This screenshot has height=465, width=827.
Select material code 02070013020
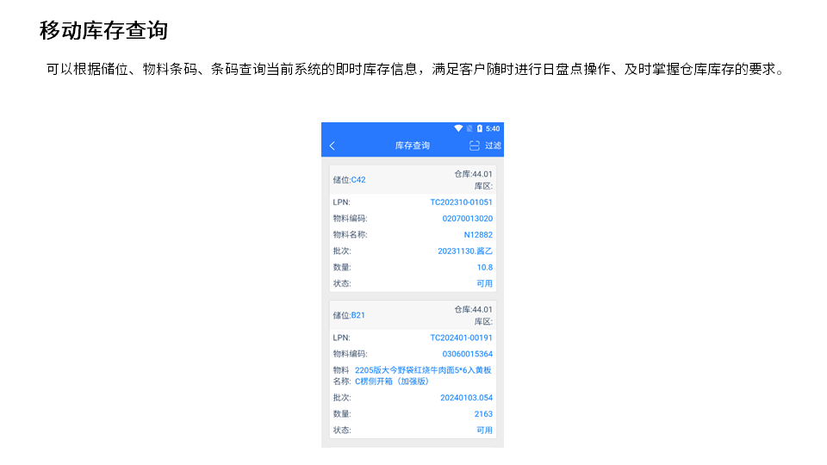[x=467, y=219]
